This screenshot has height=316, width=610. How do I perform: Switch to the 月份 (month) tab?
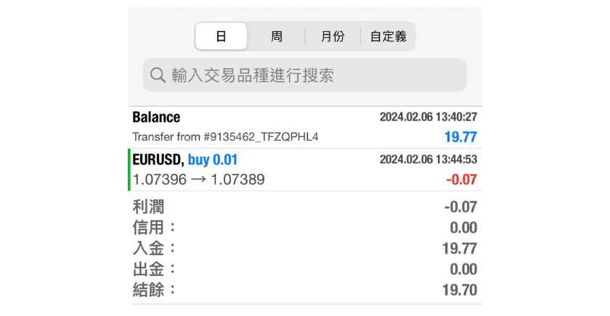point(333,36)
